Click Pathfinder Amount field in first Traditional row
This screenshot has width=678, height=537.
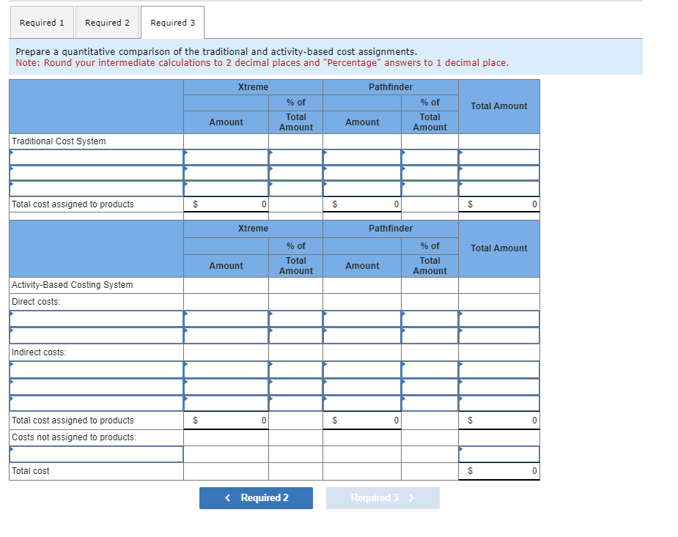[362, 157]
